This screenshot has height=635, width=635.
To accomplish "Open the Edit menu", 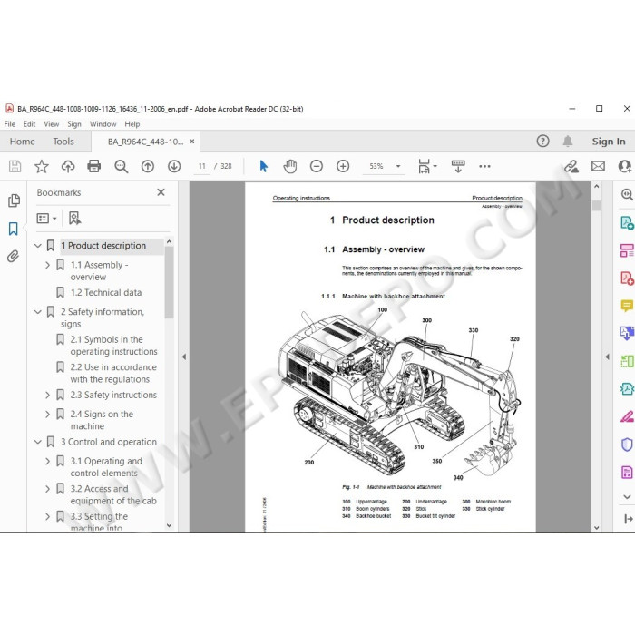I will point(29,124).
